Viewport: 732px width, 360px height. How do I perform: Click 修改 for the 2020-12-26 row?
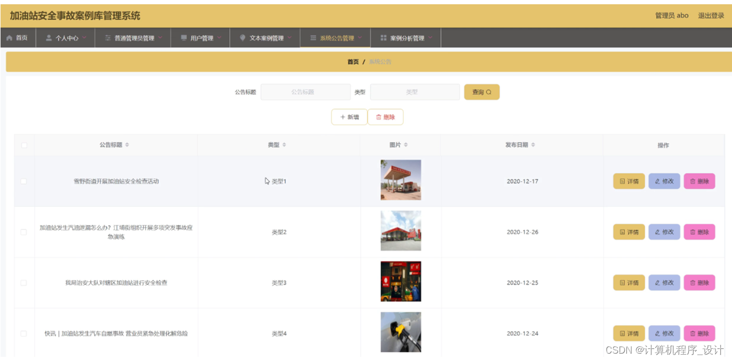pos(664,232)
